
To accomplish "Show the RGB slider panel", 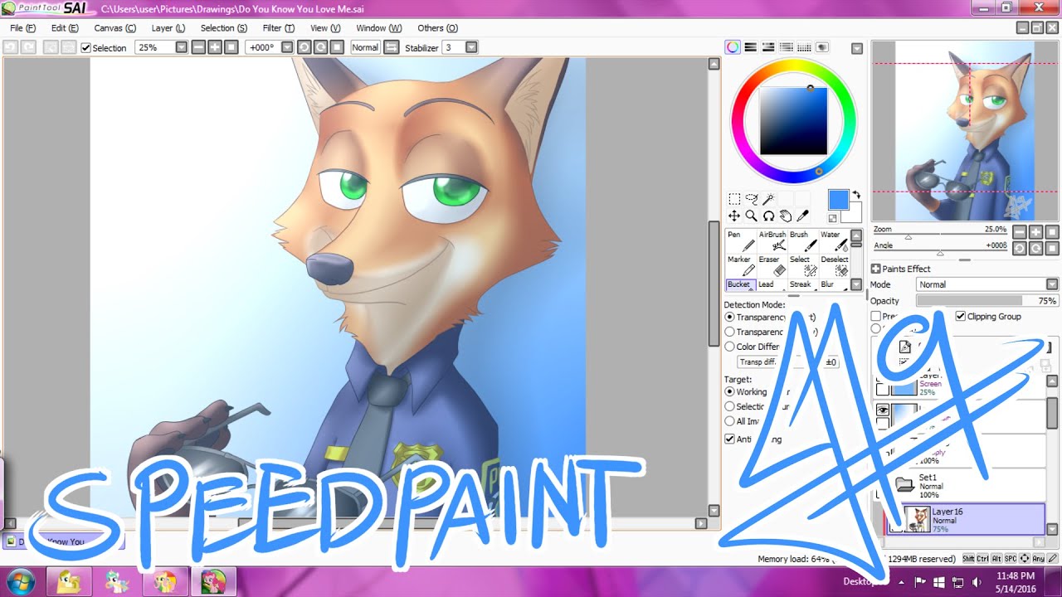I will 751,47.
